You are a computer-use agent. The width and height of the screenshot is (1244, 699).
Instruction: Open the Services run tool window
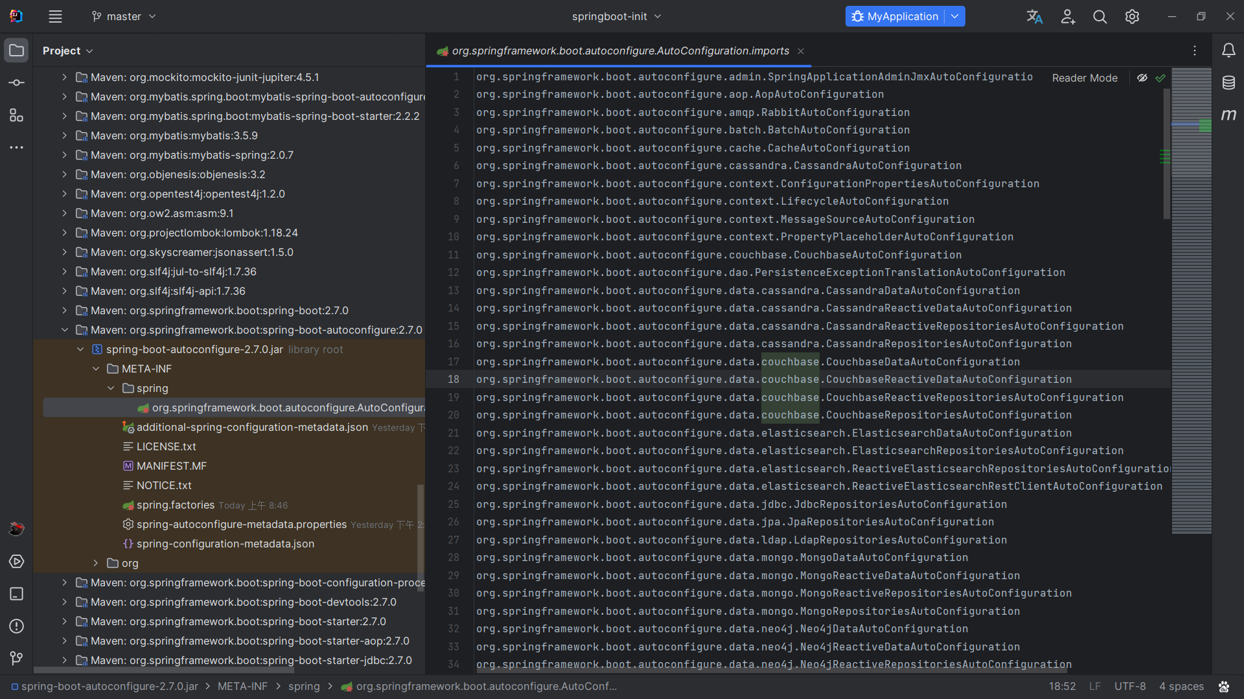pyautogui.click(x=17, y=562)
